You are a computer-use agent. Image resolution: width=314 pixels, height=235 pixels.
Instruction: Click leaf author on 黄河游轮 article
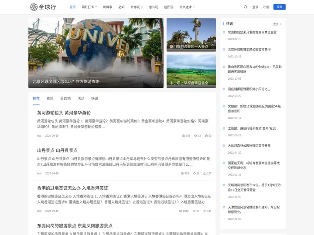click(39, 136)
